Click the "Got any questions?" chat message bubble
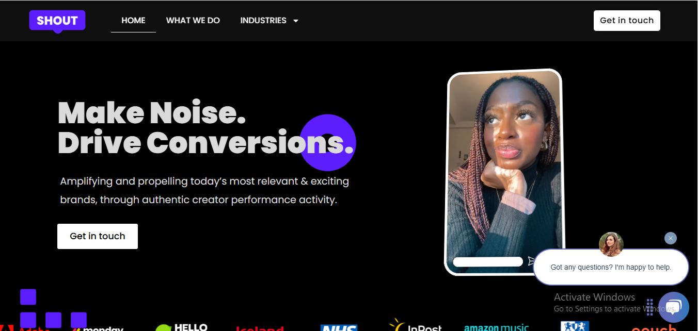 [x=611, y=267]
